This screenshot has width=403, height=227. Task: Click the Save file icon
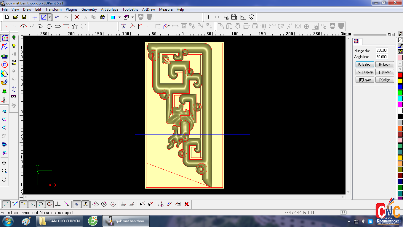click(24, 17)
